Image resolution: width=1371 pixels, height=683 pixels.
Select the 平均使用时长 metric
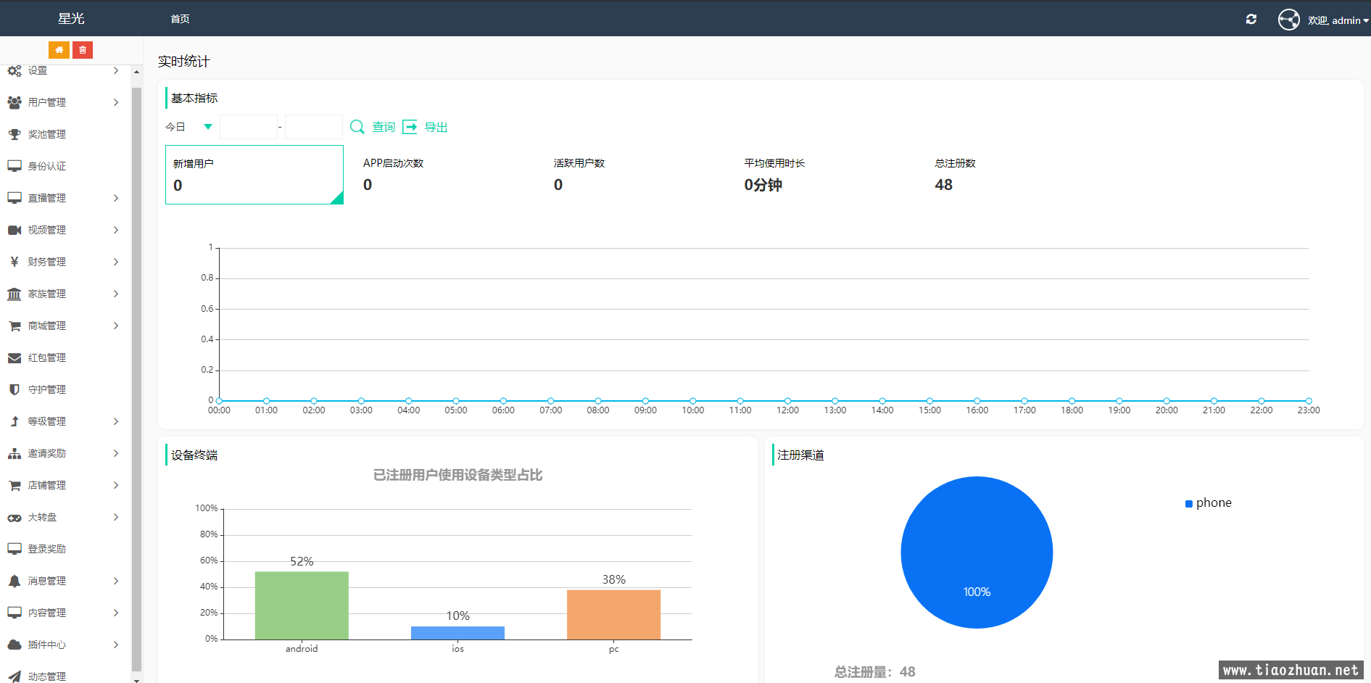click(x=826, y=175)
